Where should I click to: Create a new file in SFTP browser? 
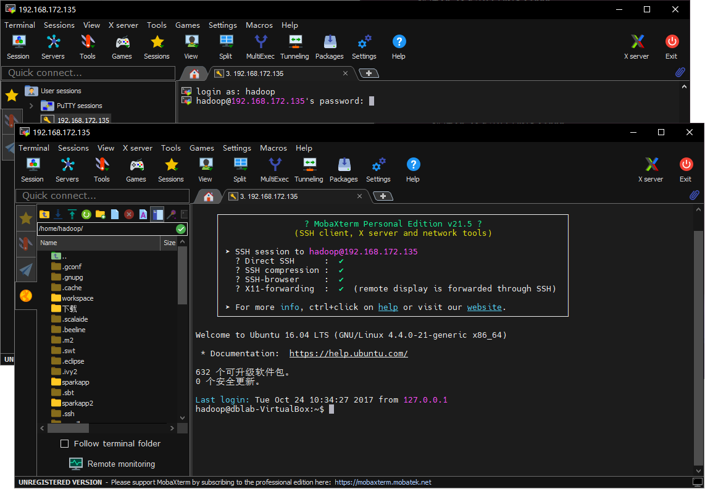(x=115, y=215)
